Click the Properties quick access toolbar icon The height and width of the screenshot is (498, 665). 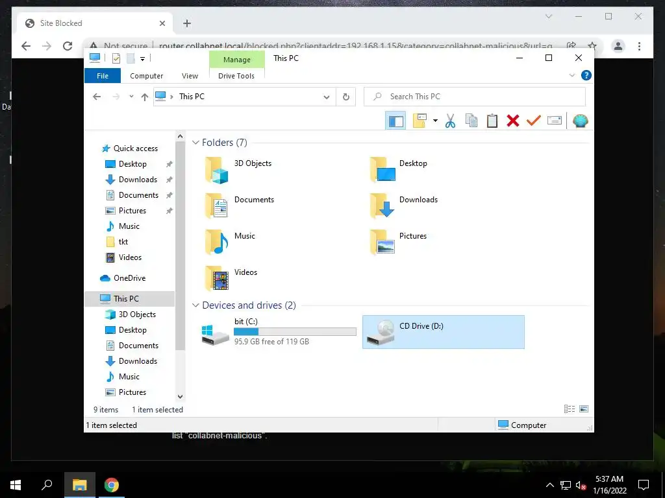pyautogui.click(x=116, y=58)
